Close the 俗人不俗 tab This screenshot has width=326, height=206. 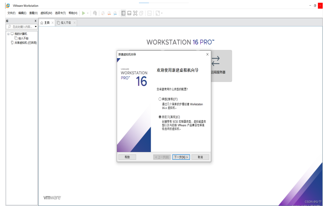[74, 23]
